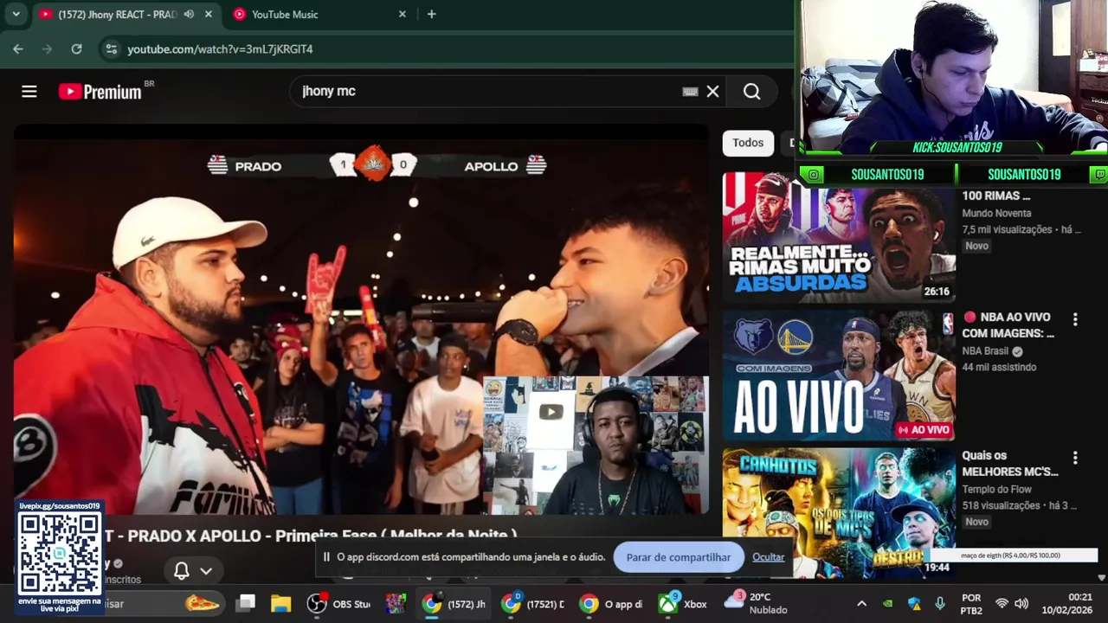
Task: Show hidden system tray icons
Action: pos(861,604)
